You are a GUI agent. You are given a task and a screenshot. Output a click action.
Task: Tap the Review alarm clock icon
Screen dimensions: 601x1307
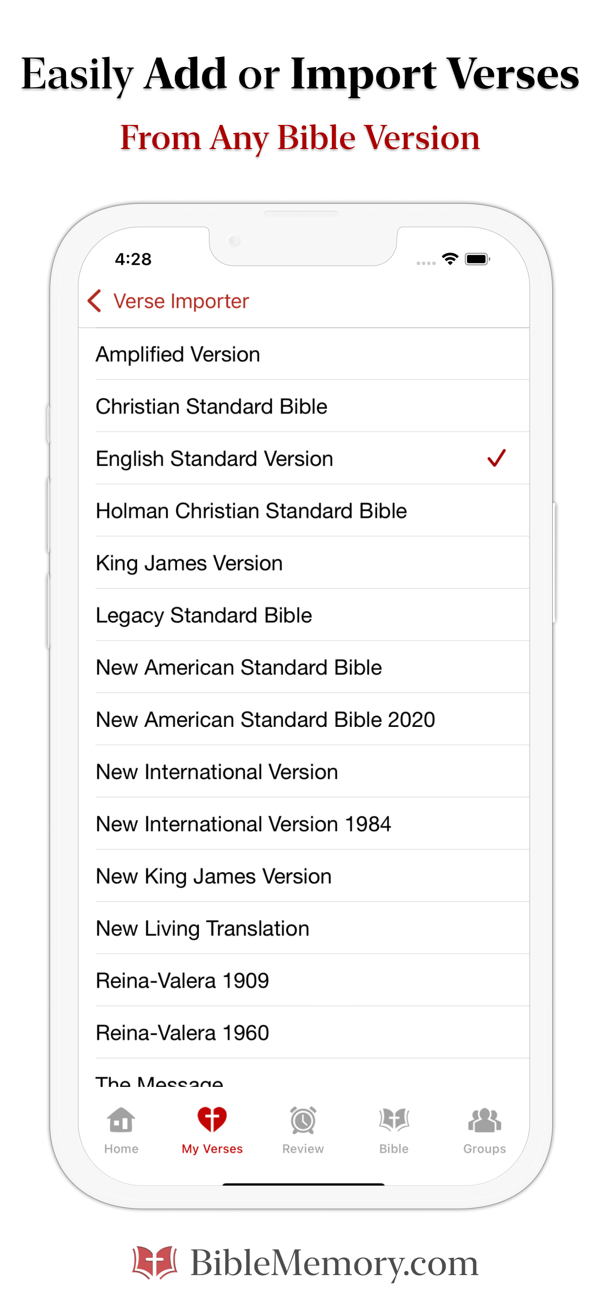click(302, 1120)
